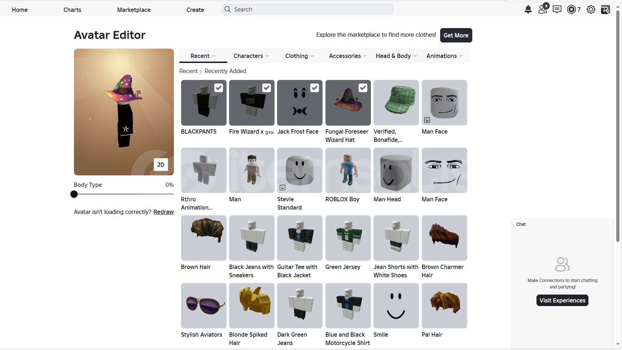Viewport: 622px width, 350px height.
Task: Select the Brown Hair item
Action: tap(203, 238)
